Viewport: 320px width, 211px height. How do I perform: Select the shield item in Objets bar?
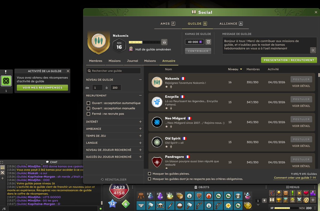tap(199, 196)
